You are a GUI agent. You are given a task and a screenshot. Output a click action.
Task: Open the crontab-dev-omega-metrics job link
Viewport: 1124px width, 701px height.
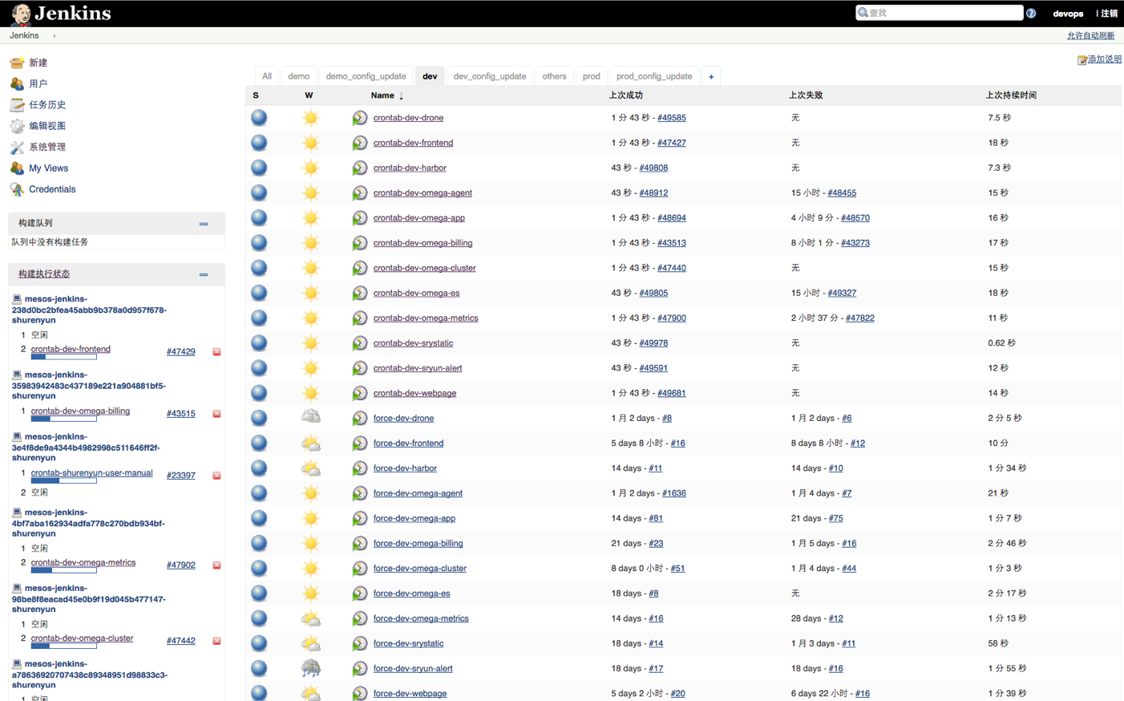point(426,318)
